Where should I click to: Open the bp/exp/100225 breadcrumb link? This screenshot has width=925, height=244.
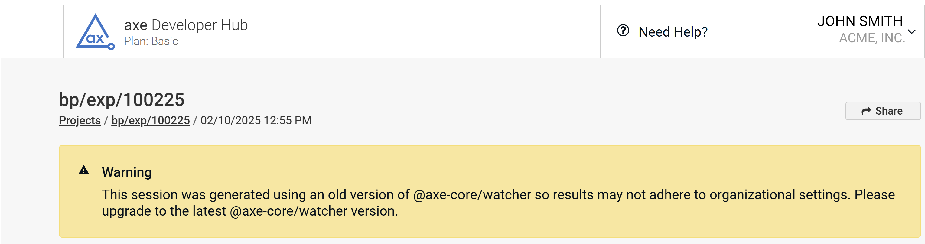tap(151, 120)
